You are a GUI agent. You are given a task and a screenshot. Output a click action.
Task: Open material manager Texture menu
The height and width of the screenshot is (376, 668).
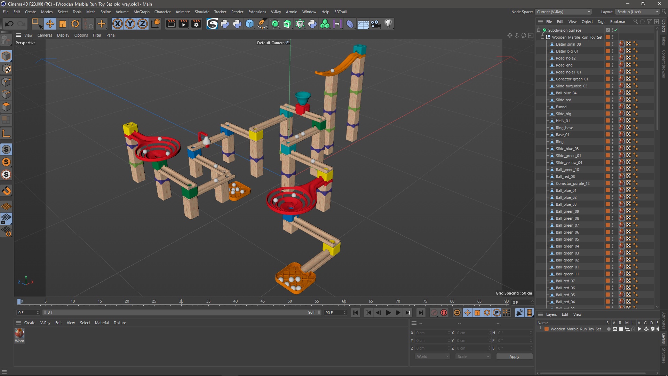[120, 323]
